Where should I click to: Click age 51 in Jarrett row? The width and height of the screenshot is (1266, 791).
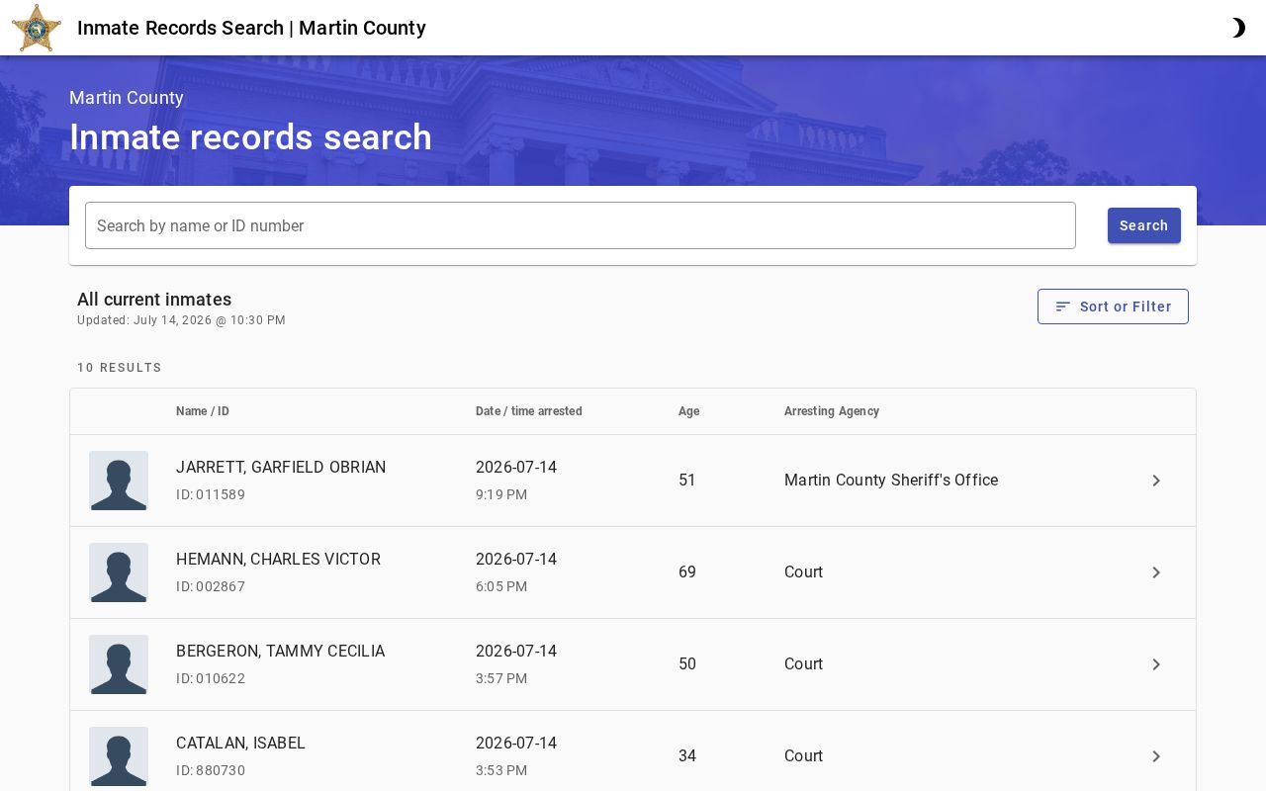(687, 481)
